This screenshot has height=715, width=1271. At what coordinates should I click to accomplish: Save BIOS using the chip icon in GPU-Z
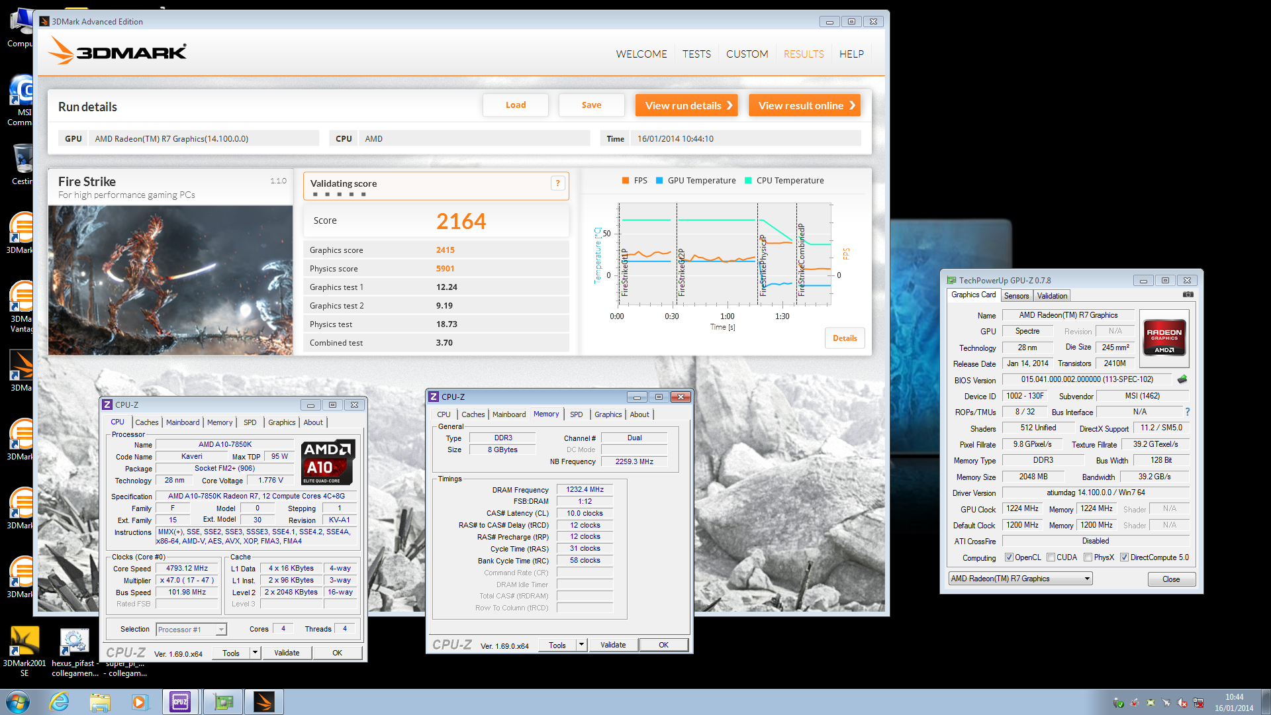click(x=1182, y=379)
